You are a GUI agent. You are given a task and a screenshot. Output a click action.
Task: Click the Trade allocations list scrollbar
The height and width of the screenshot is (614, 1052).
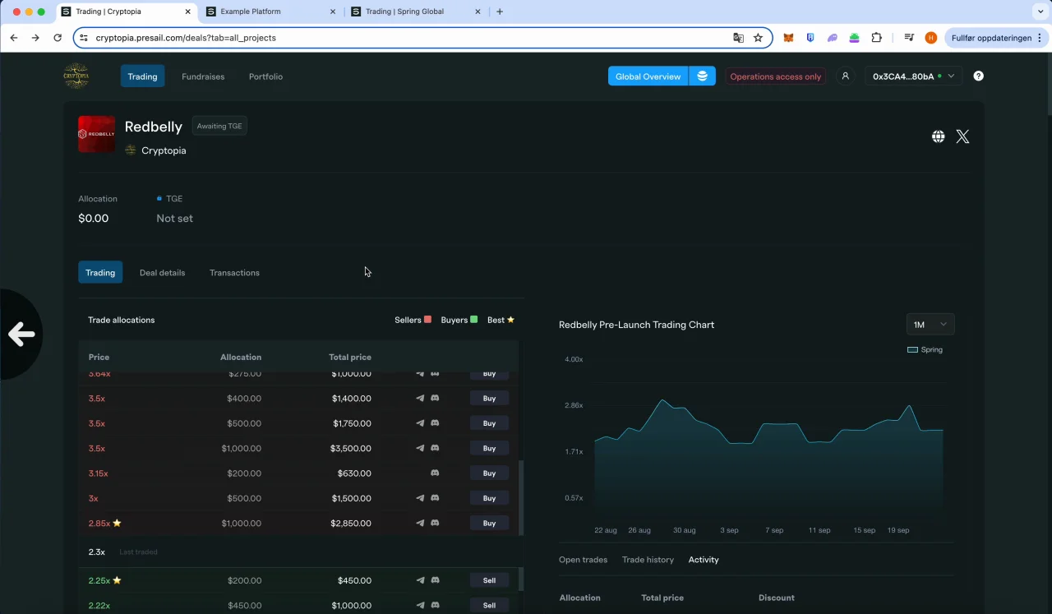click(x=521, y=498)
